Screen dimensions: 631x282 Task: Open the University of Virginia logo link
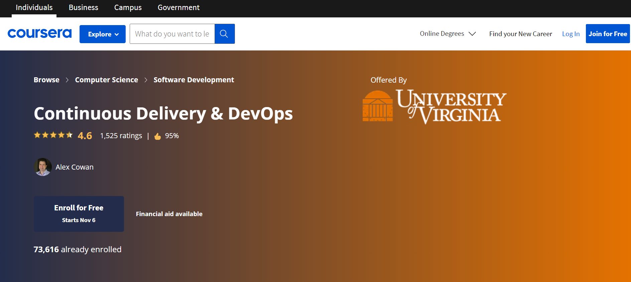[x=434, y=106]
